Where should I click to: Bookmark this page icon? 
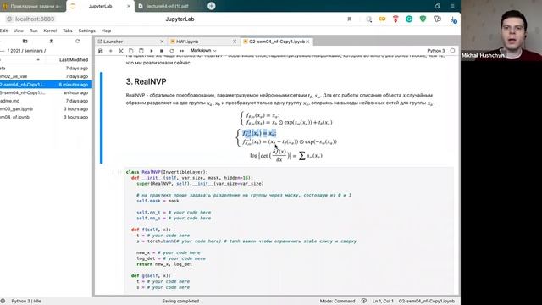point(350,19)
